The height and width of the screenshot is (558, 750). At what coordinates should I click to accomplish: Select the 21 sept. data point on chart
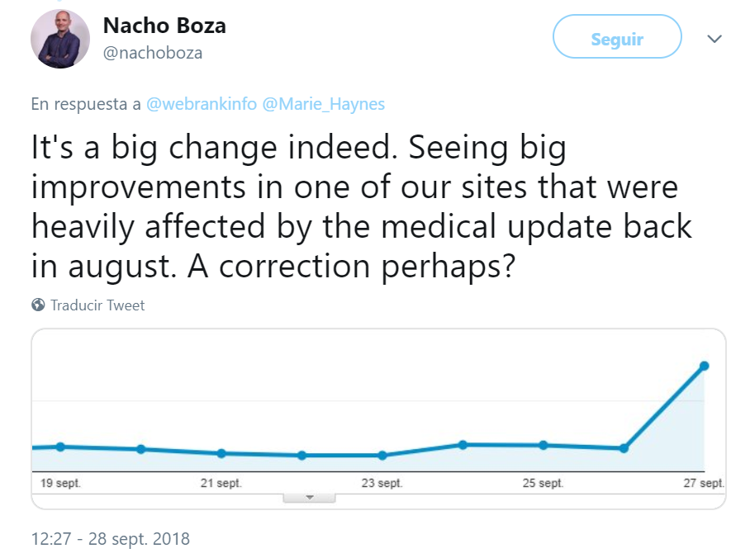click(x=221, y=453)
